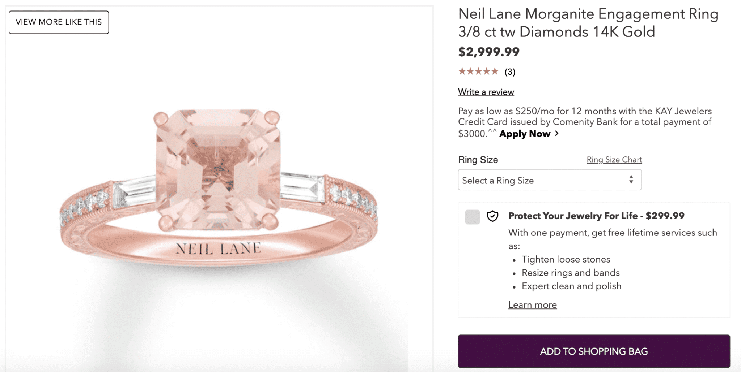This screenshot has height=372, width=741.
Task: Click the Ring Size field label
Action: (x=478, y=160)
